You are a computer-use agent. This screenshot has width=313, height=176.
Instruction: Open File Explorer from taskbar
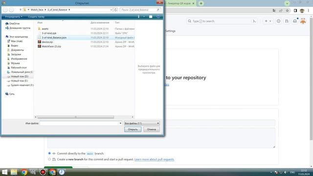[x=14, y=172]
